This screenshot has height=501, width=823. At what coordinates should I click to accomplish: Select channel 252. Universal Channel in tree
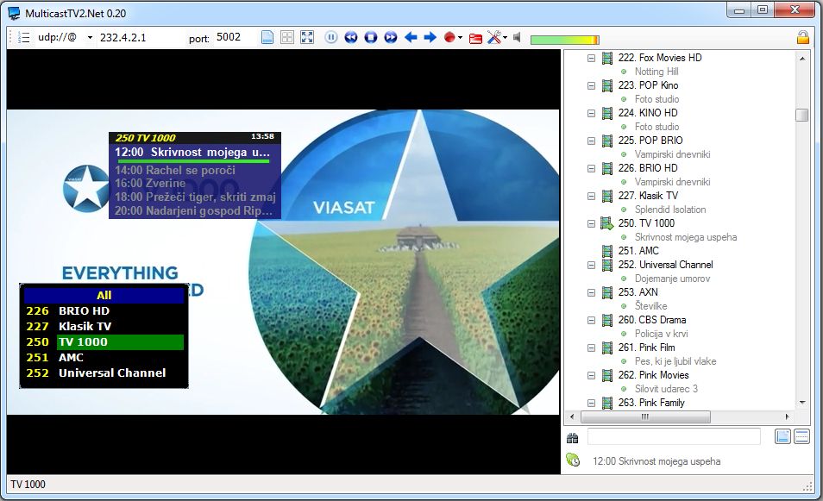[665, 265]
